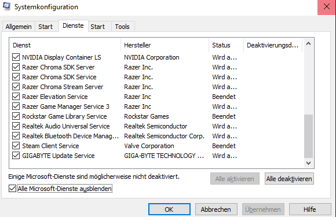
Task: Select the Valve Corporation manufacturer cell
Action: point(149,146)
